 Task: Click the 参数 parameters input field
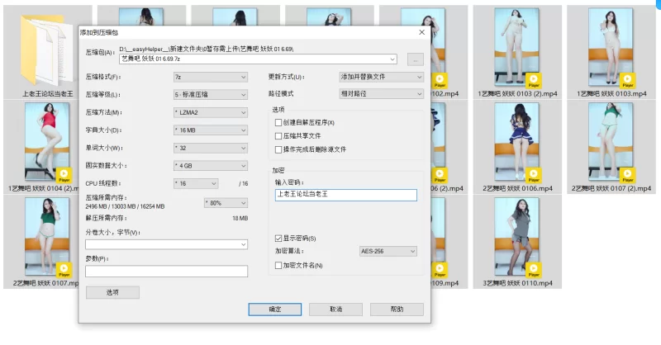(167, 272)
